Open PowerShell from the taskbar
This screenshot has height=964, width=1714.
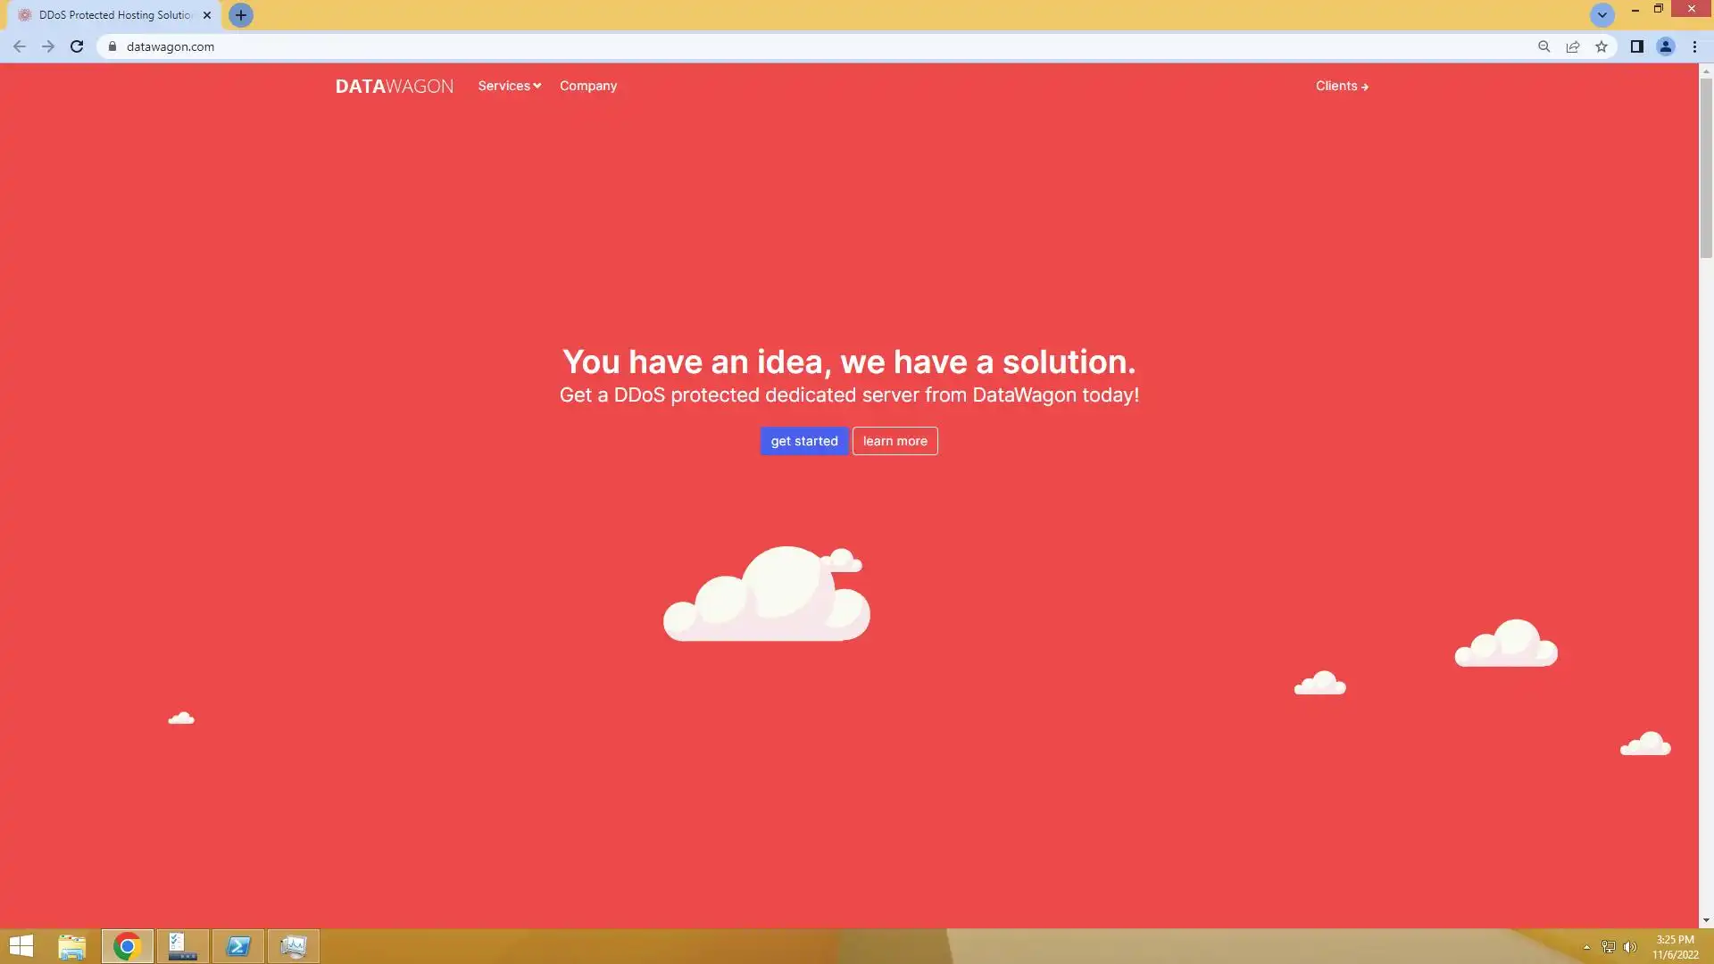238,946
